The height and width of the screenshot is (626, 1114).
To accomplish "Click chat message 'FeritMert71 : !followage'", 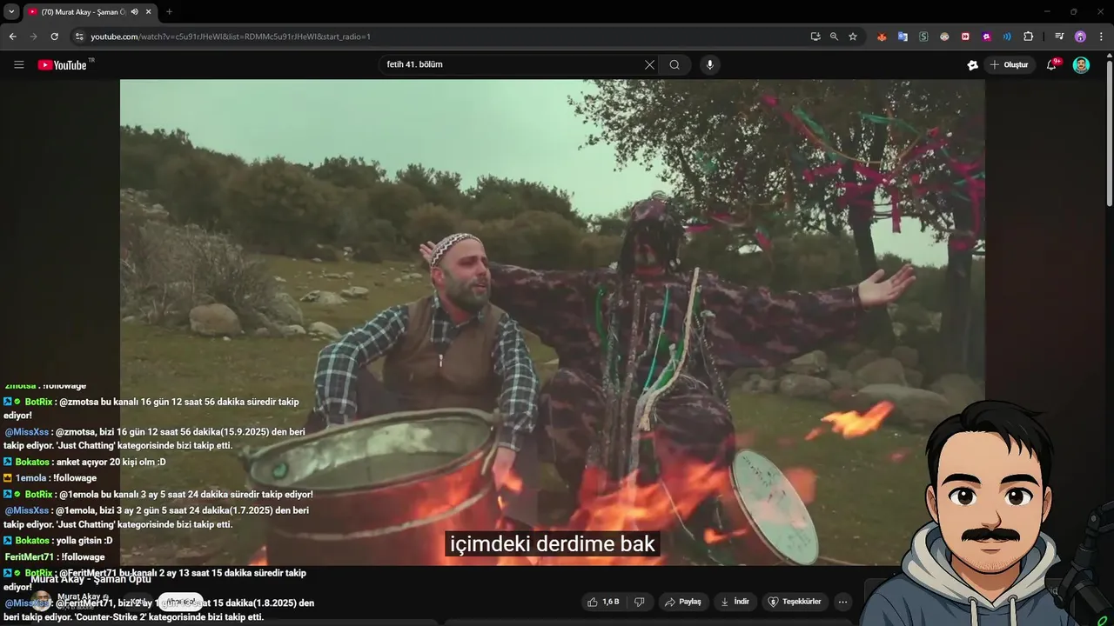I will pos(54,556).
